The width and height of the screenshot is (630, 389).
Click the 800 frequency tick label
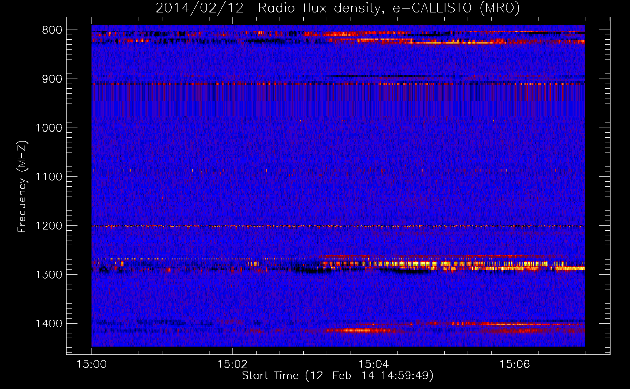point(52,30)
